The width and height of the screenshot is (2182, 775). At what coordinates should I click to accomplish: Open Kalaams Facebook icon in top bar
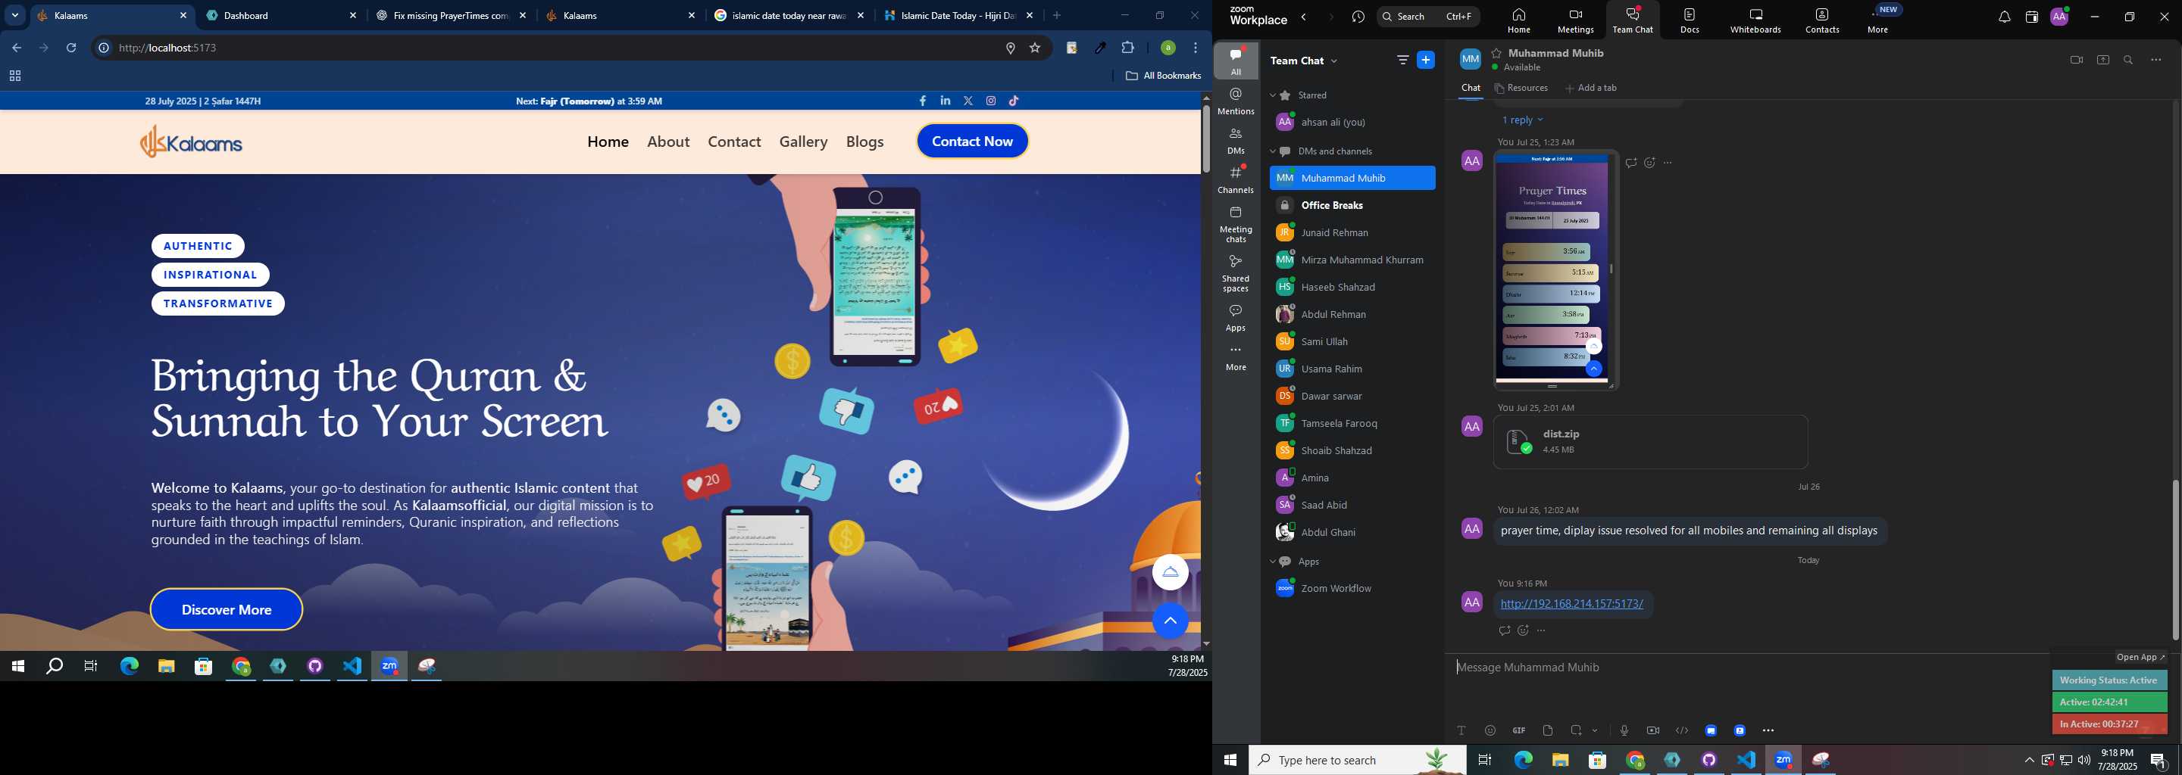[x=923, y=101]
